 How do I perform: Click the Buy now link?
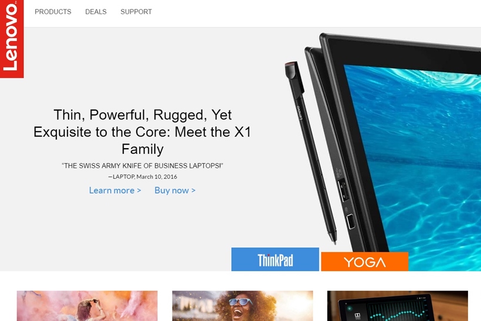(175, 190)
